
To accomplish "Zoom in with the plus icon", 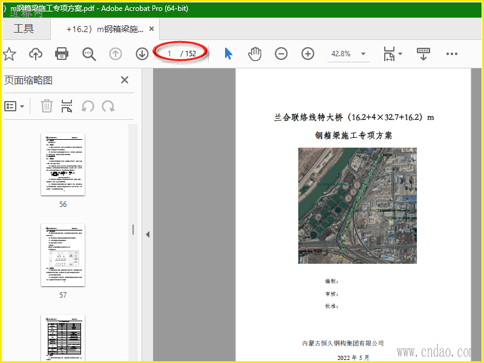I will click(x=308, y=54).
